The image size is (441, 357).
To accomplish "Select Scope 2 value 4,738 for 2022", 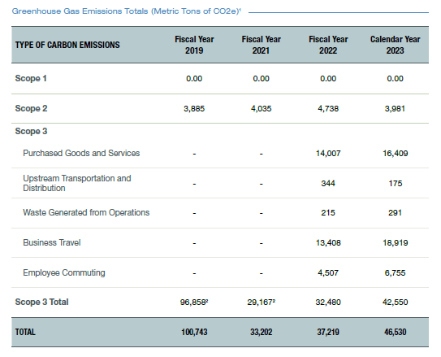I will [328, 109].
